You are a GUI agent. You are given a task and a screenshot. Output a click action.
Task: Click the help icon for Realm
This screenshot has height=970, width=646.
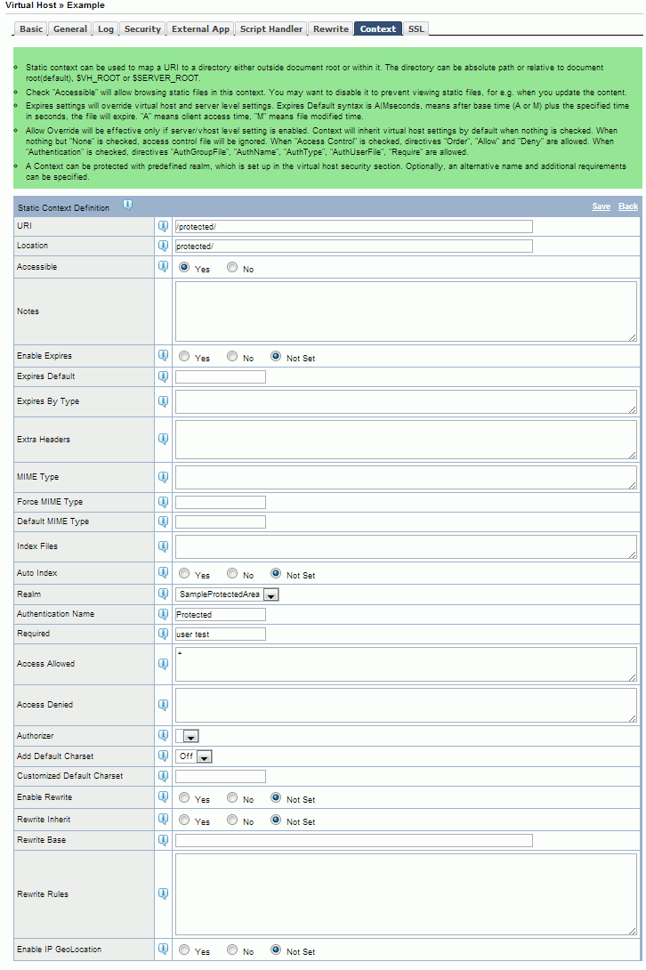pos(163,594)
